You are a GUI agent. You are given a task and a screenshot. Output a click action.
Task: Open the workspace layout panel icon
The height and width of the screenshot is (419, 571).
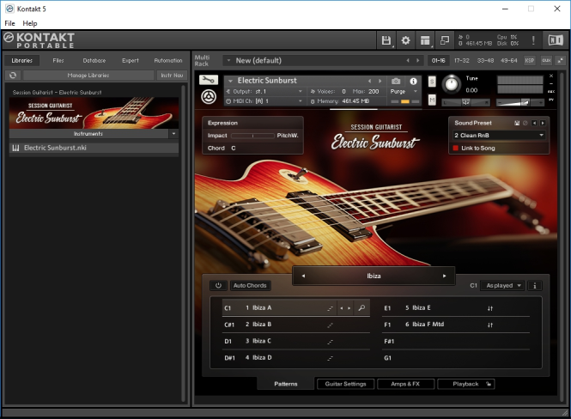425,40
